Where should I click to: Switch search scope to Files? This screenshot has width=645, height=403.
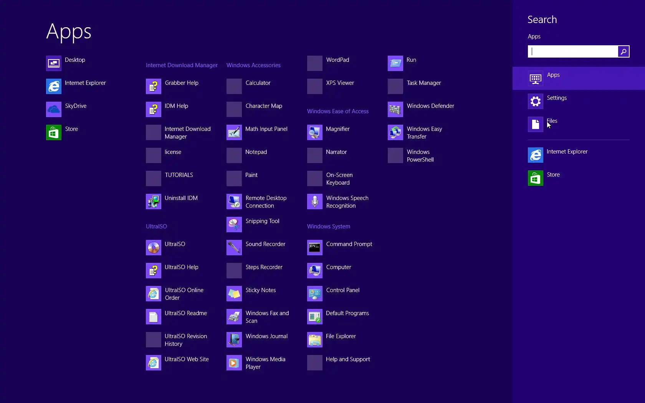(x=579, y=124)
